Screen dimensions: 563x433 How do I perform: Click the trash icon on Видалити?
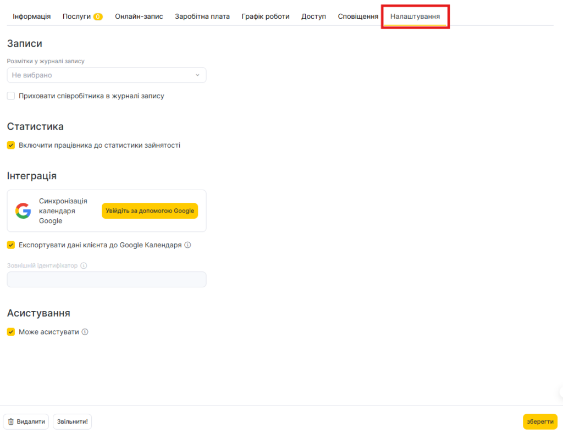coord(11,421)
